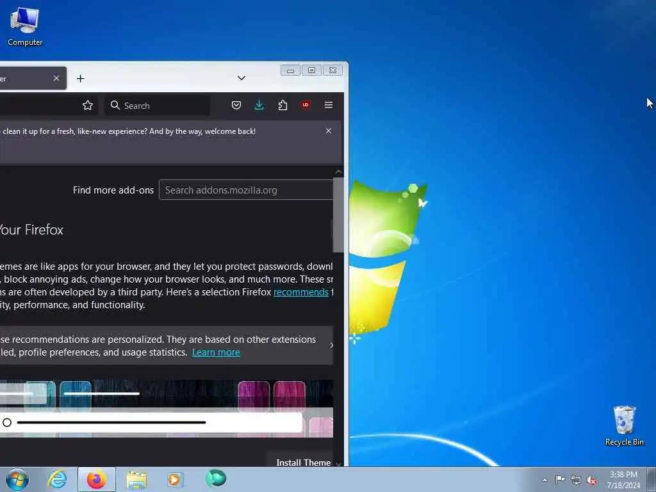656x492 pixels.
Task: Open a new tab with the plus button
Action: tap(81, 78)
